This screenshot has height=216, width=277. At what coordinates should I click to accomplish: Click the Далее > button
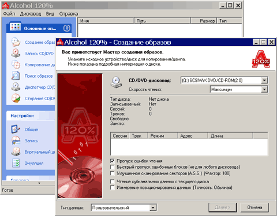point(223,207)
